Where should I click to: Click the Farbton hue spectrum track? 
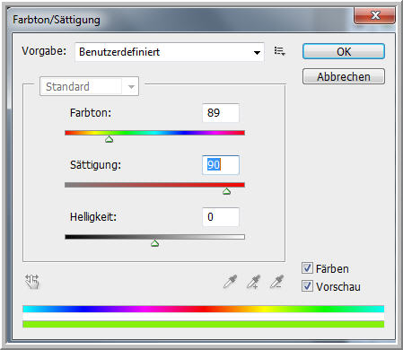(154, 133)
